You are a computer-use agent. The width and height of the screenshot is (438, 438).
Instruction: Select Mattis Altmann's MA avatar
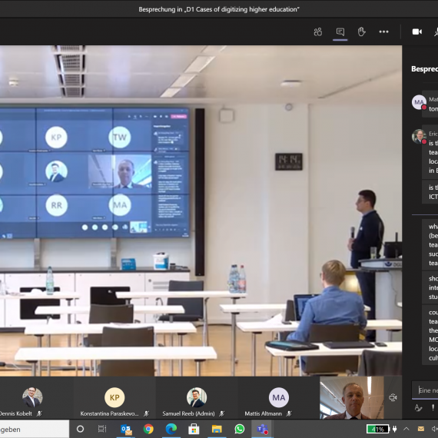click(x=279, y=397)
